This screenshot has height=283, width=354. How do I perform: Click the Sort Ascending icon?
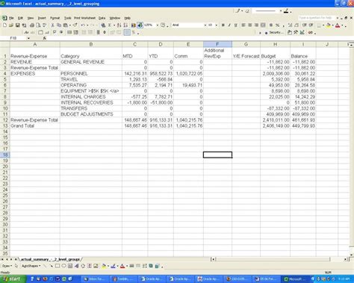(119, 25)
